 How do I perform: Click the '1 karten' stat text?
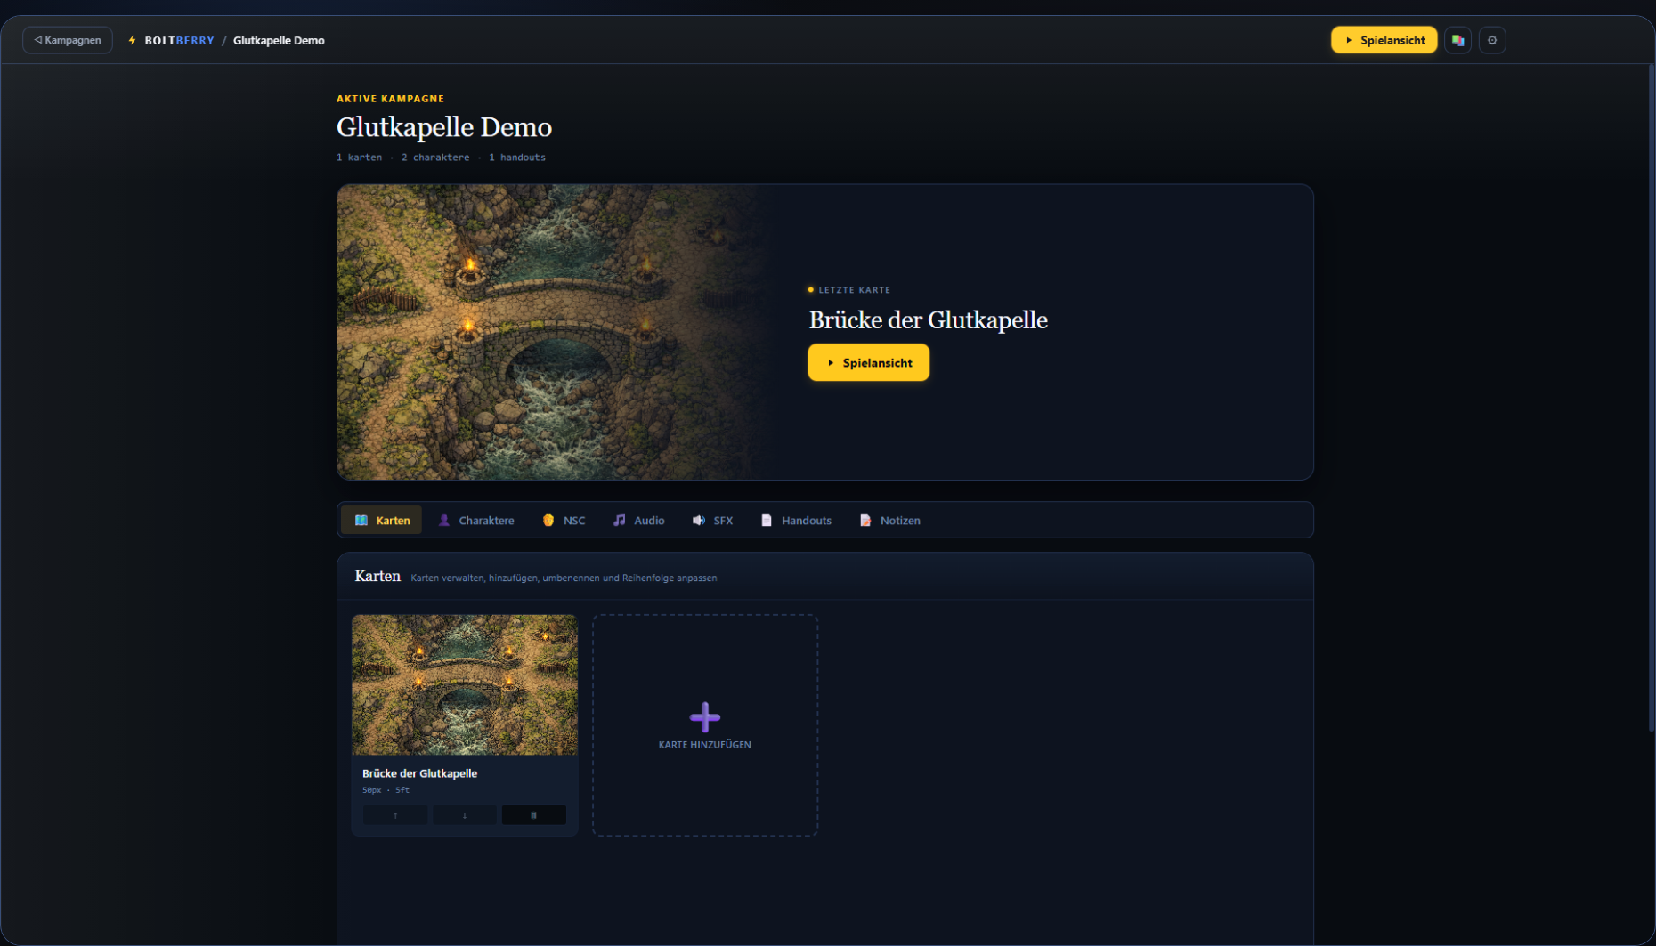pos(359,158)
